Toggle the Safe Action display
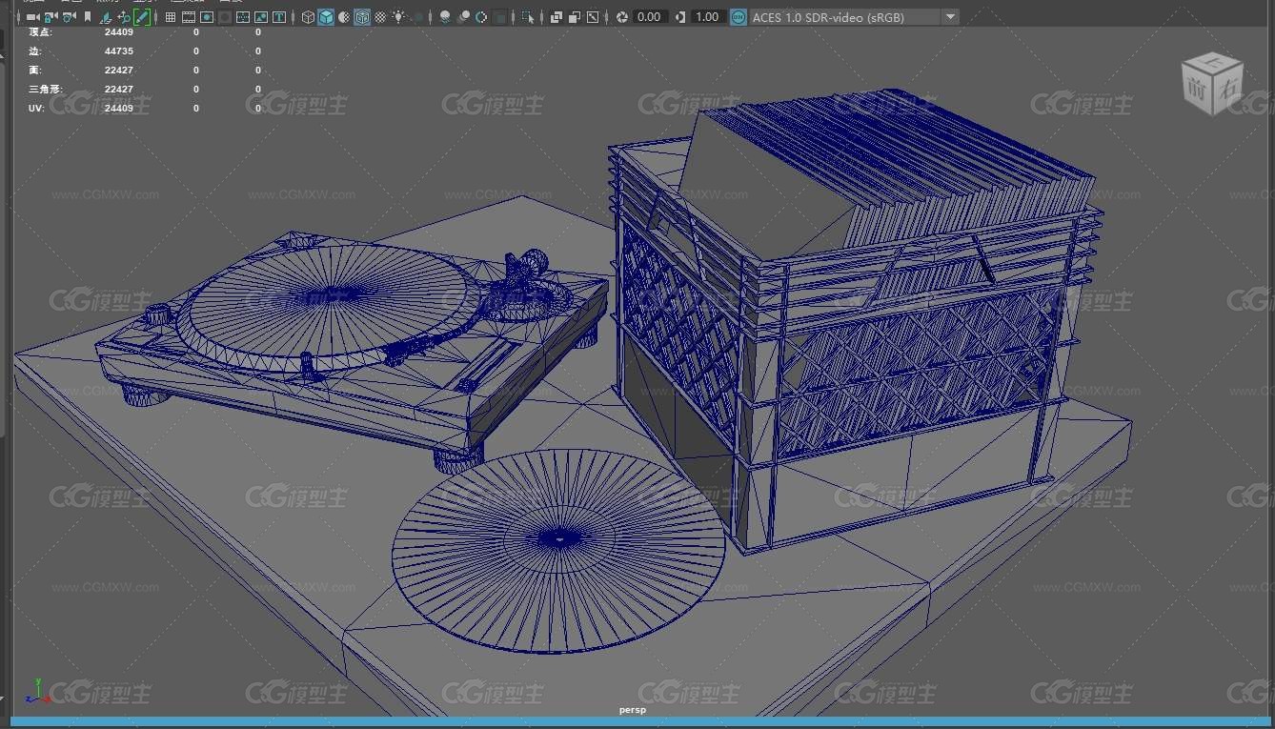1275x729 pixels. pos(261,17)
